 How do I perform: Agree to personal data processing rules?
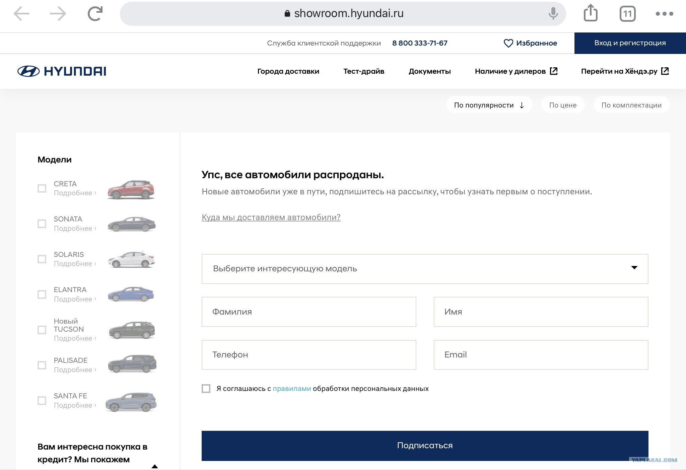click(206, 389)
